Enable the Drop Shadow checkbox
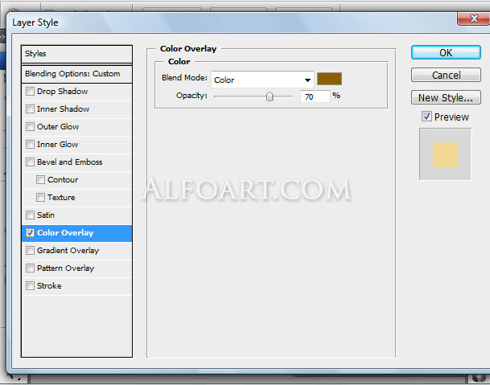This screenshot has width=490, height=385. 30,91
